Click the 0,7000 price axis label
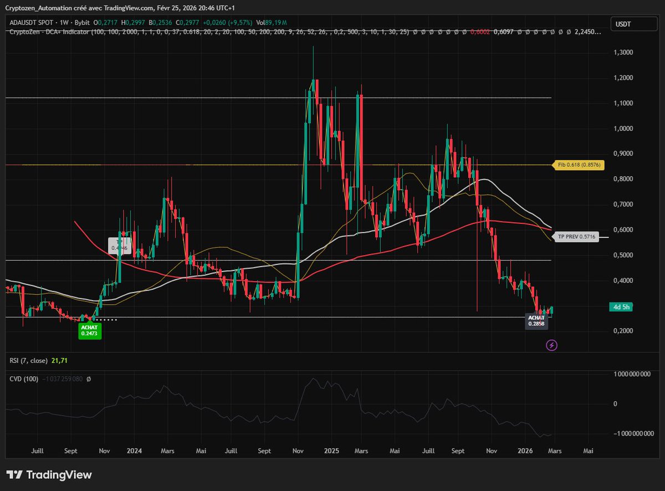665x491 pixels. pos(623,205)
